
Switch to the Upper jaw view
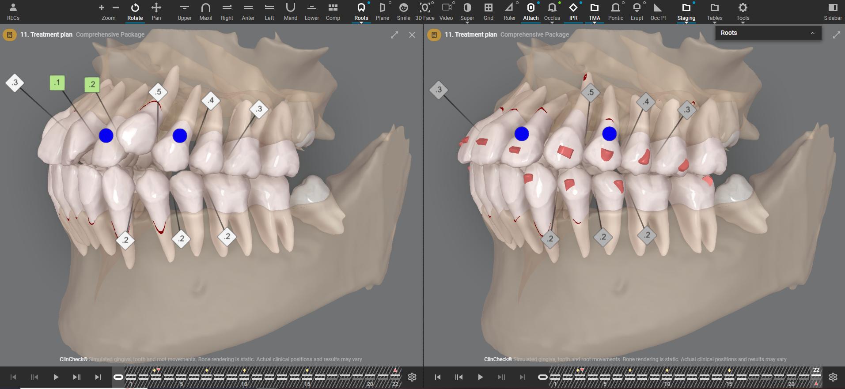click(185, 12)
